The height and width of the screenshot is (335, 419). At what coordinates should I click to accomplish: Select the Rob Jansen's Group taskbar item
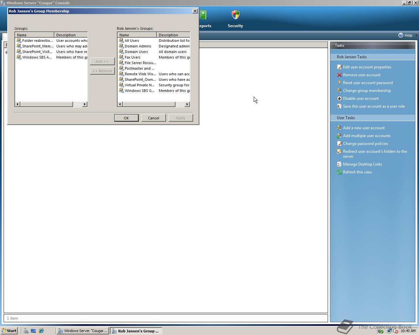click(136, 331)
